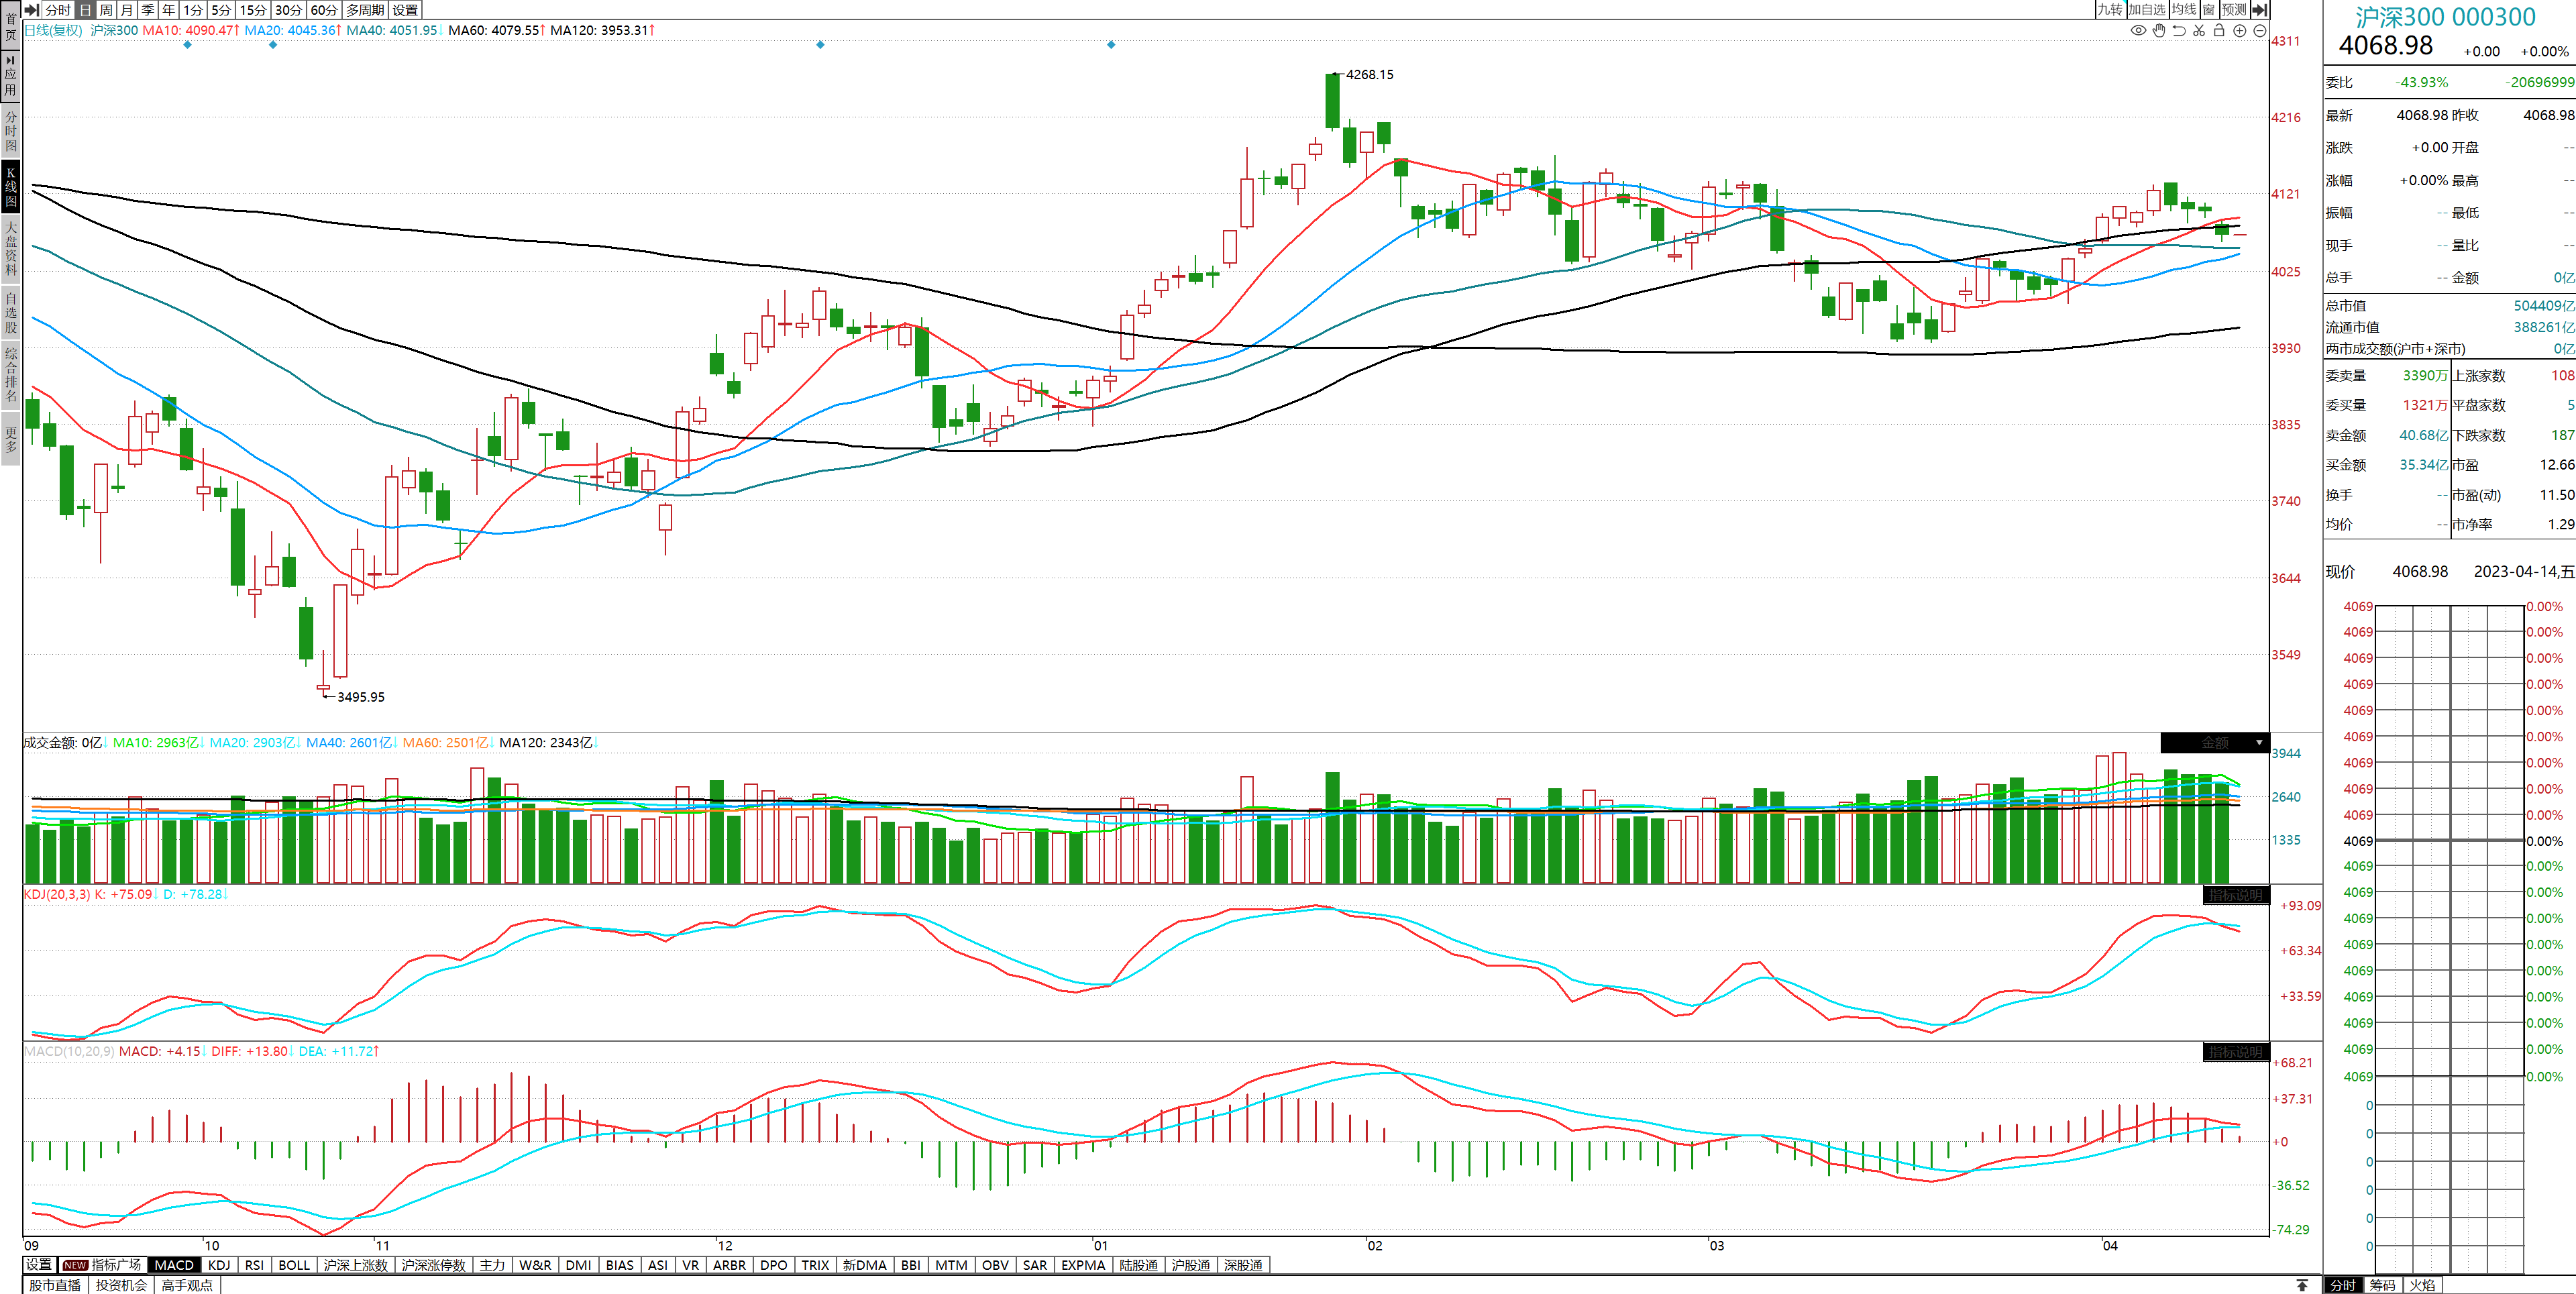Switch to the 筹码 tab at bottom right

2382,1285
